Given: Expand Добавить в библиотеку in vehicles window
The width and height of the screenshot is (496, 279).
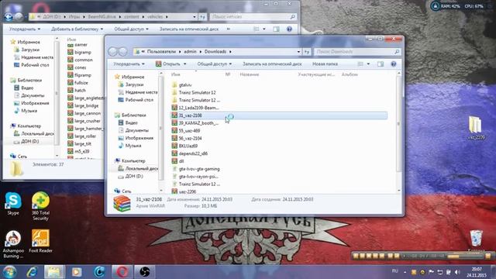Looking at the screenshot, I should (77, 29).
